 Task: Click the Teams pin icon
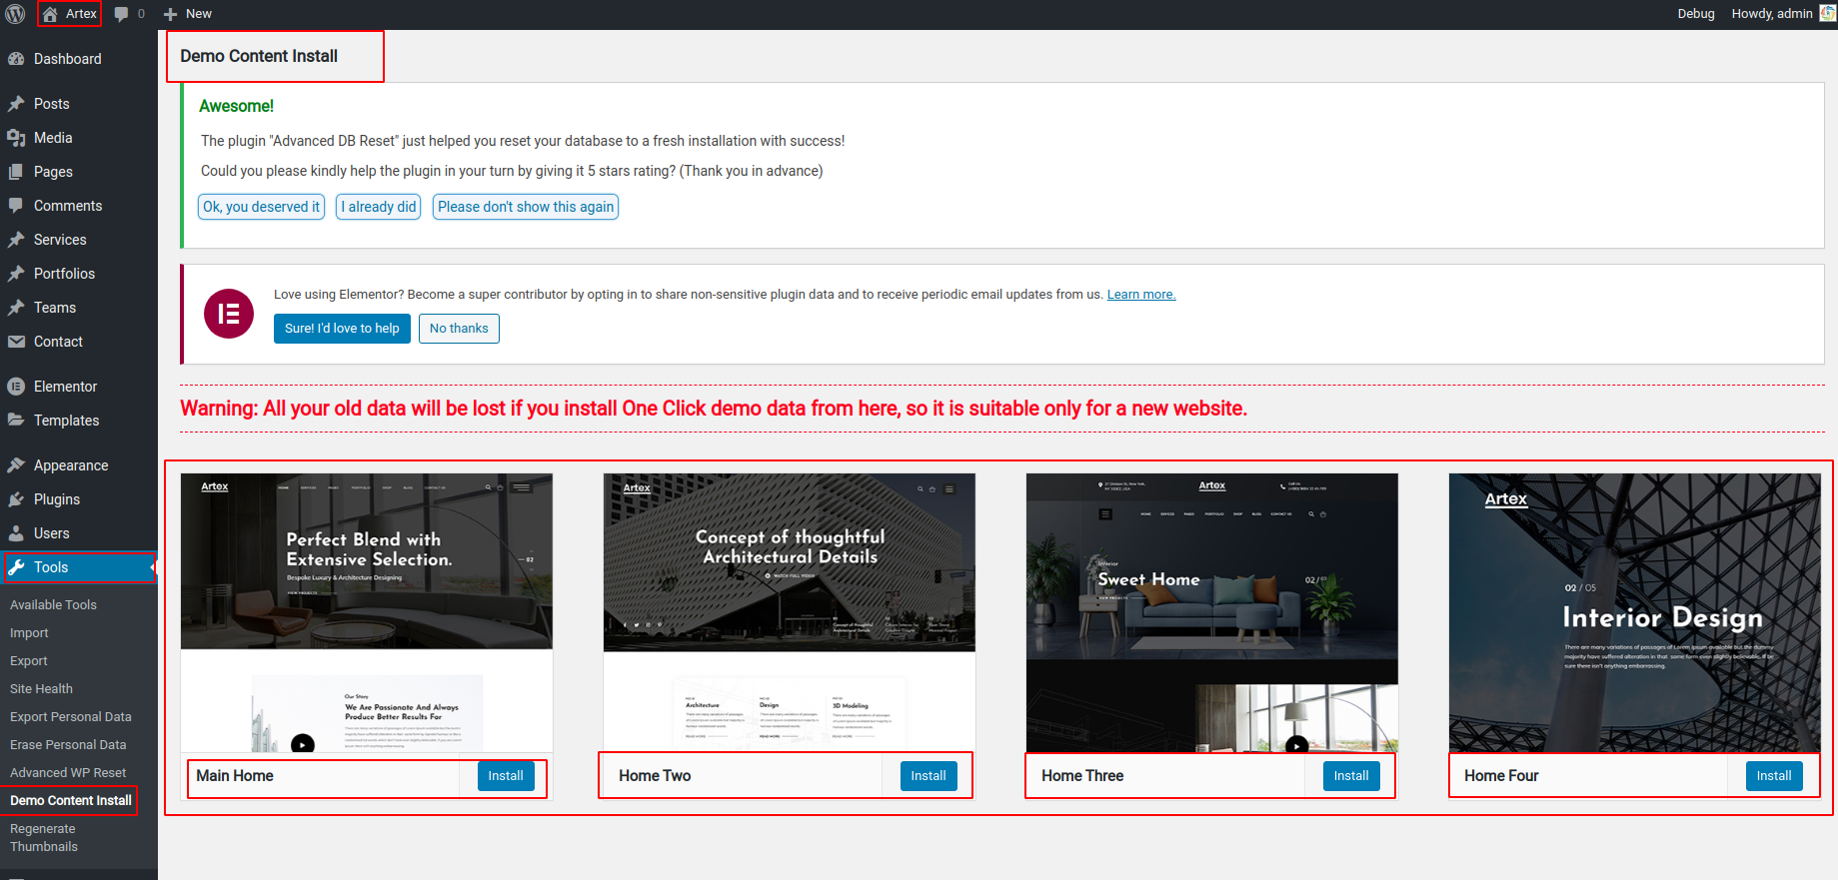coord(16,308)
